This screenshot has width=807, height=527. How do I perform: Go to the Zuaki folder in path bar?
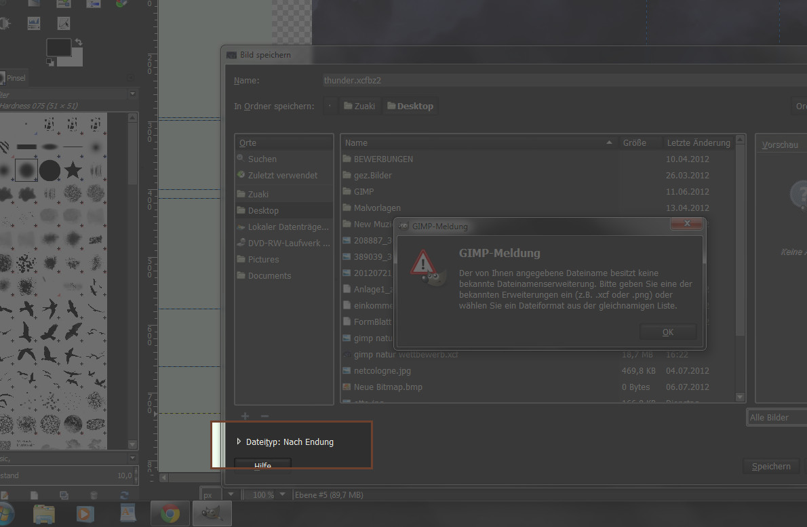pyautogui.click(x=359, y=106)
